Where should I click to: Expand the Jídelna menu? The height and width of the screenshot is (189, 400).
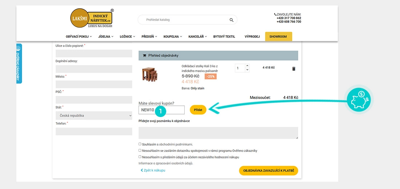click(x=105, y=36)
